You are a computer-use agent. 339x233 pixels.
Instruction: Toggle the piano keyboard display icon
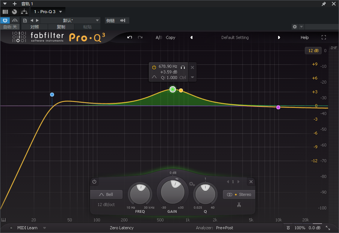4,220
